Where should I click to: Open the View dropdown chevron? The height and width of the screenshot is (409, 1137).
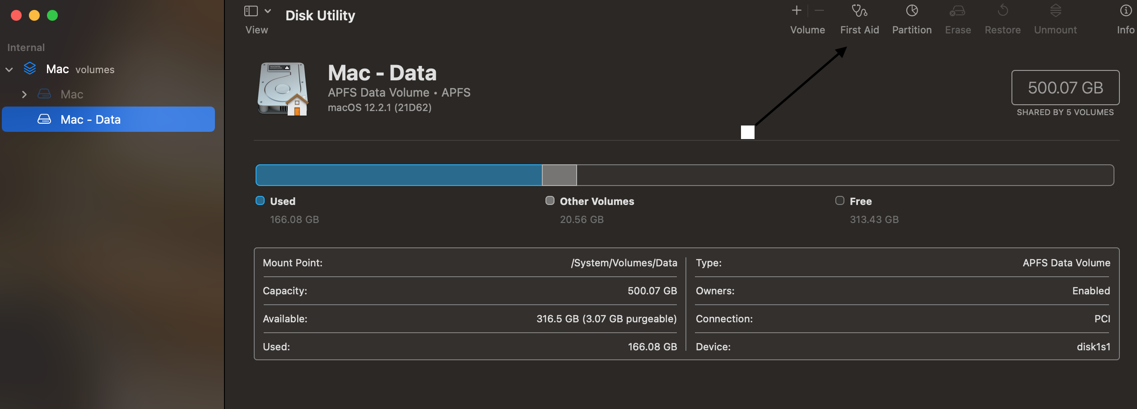[268, 11]
